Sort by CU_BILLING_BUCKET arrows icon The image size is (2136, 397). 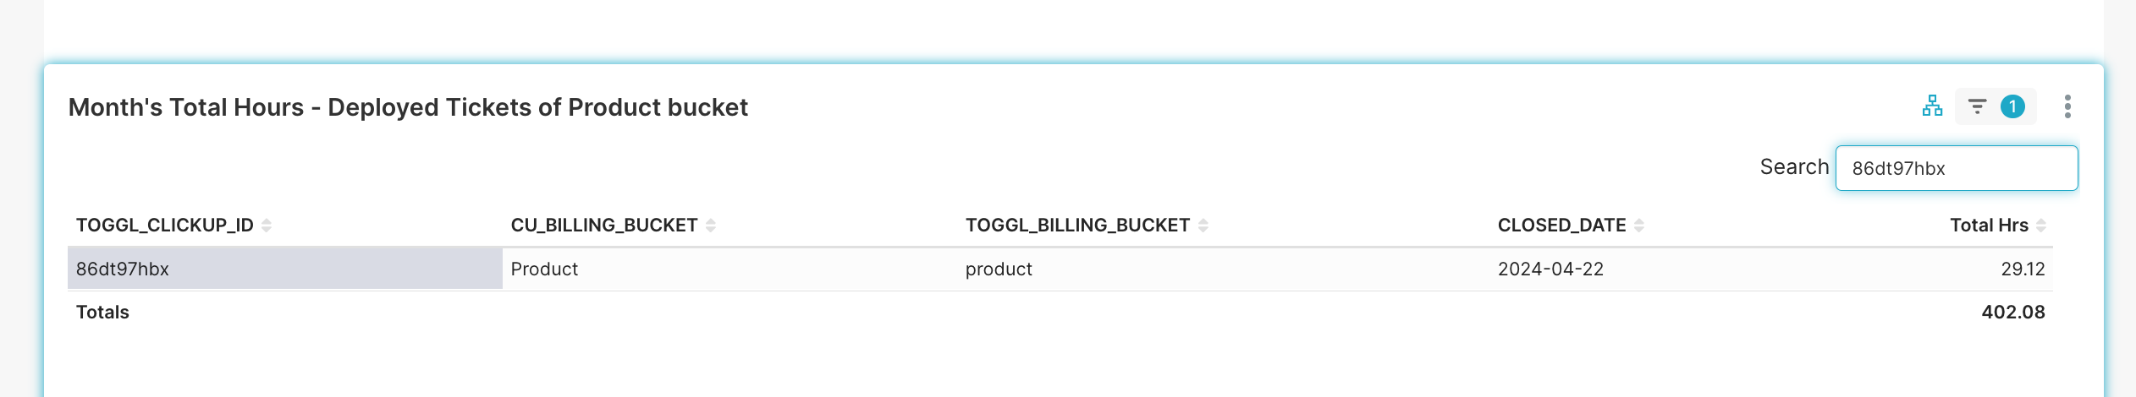point(711,225)
